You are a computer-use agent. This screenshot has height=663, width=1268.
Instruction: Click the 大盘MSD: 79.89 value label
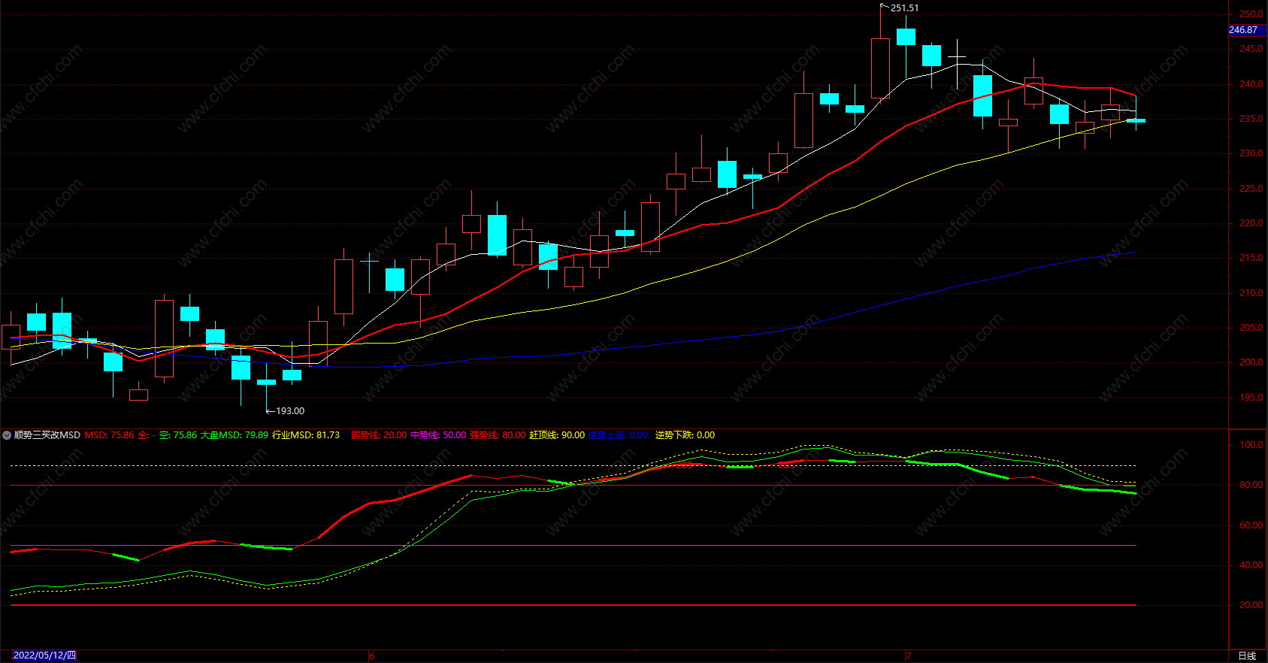point(234,435)
